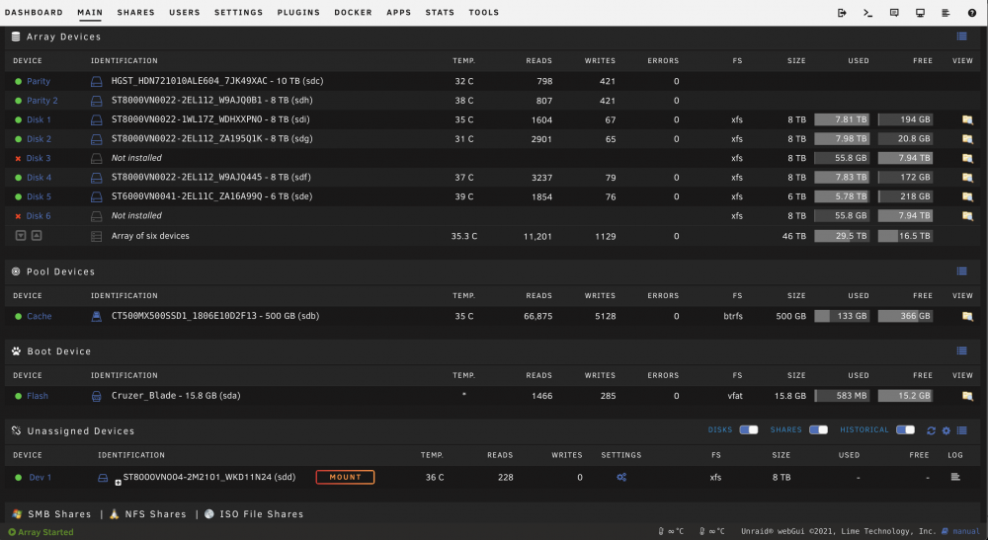Click the flash icon beside Cruzer_Blade

[97, 396]
